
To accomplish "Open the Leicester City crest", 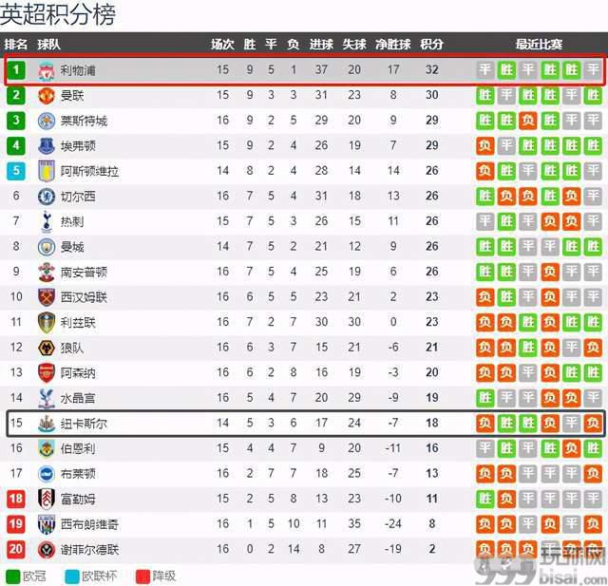I will pos(47,121).
